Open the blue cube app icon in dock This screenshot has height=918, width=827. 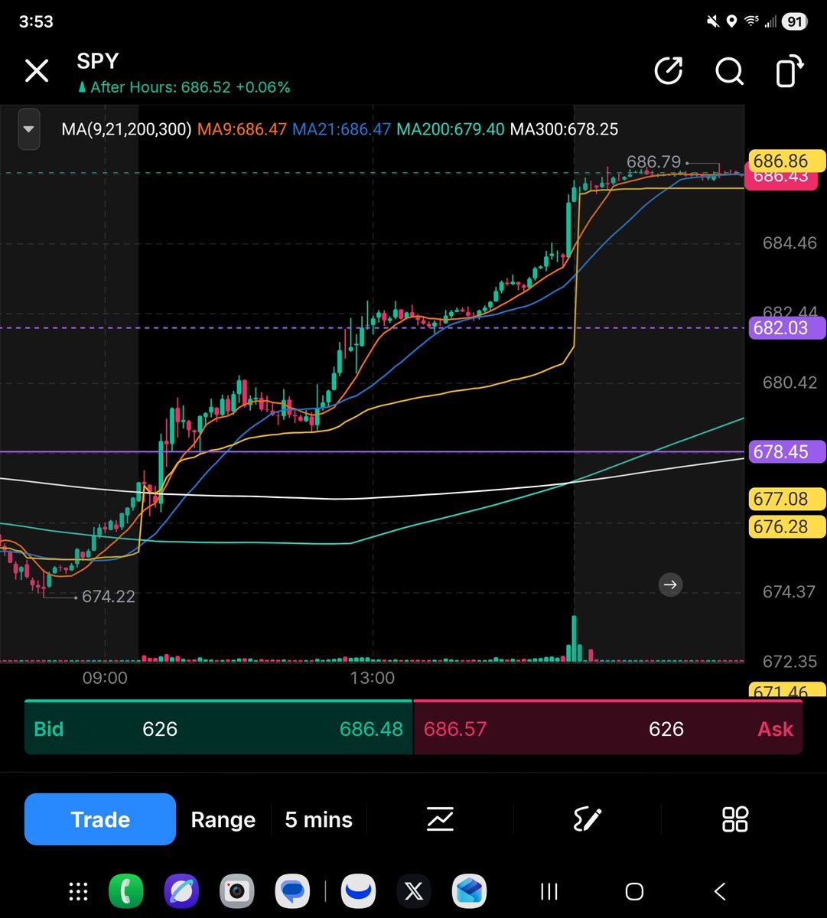469,891
